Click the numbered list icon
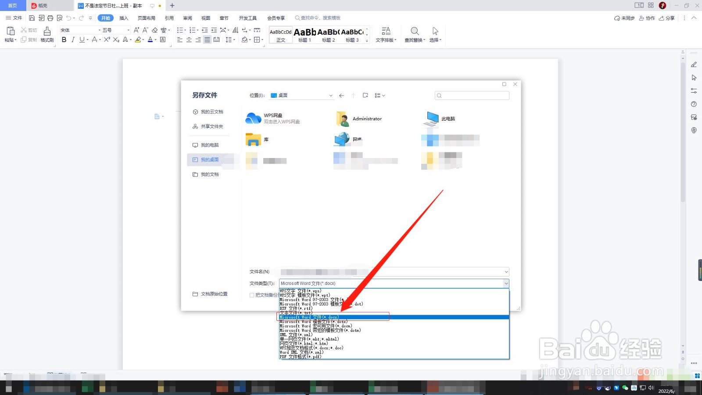Viewport: 702px width, 395px height. point(192,30)
